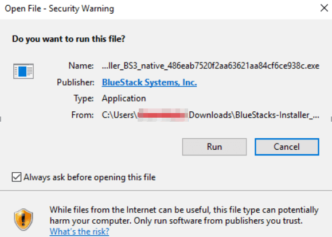Click the Always ask before opening label text
The image size is (332, 237).
[89, 177]
